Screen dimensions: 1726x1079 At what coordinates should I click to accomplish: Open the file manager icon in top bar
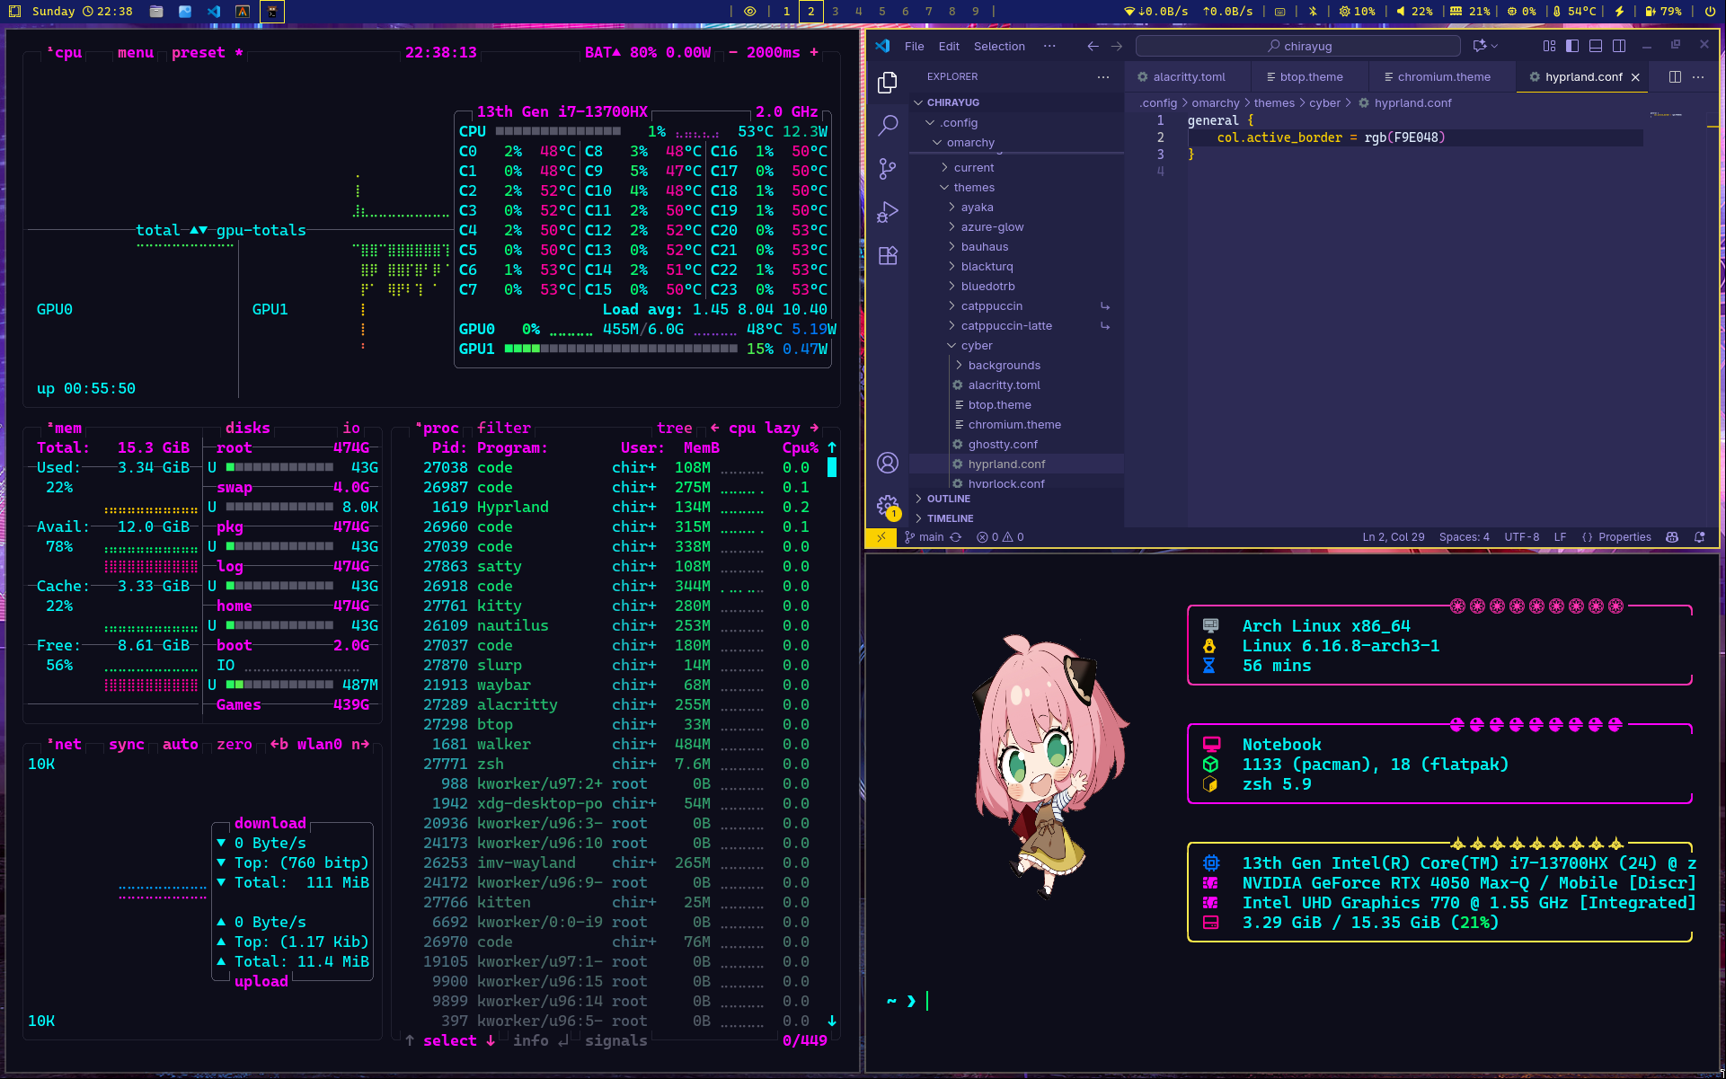click(156, 12)
